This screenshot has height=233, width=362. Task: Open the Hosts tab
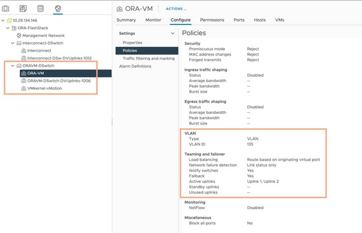pyautogui.click(x=260, y=20)
